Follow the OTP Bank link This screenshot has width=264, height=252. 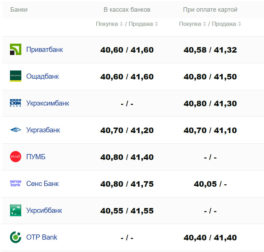click(x=42, y=237)
